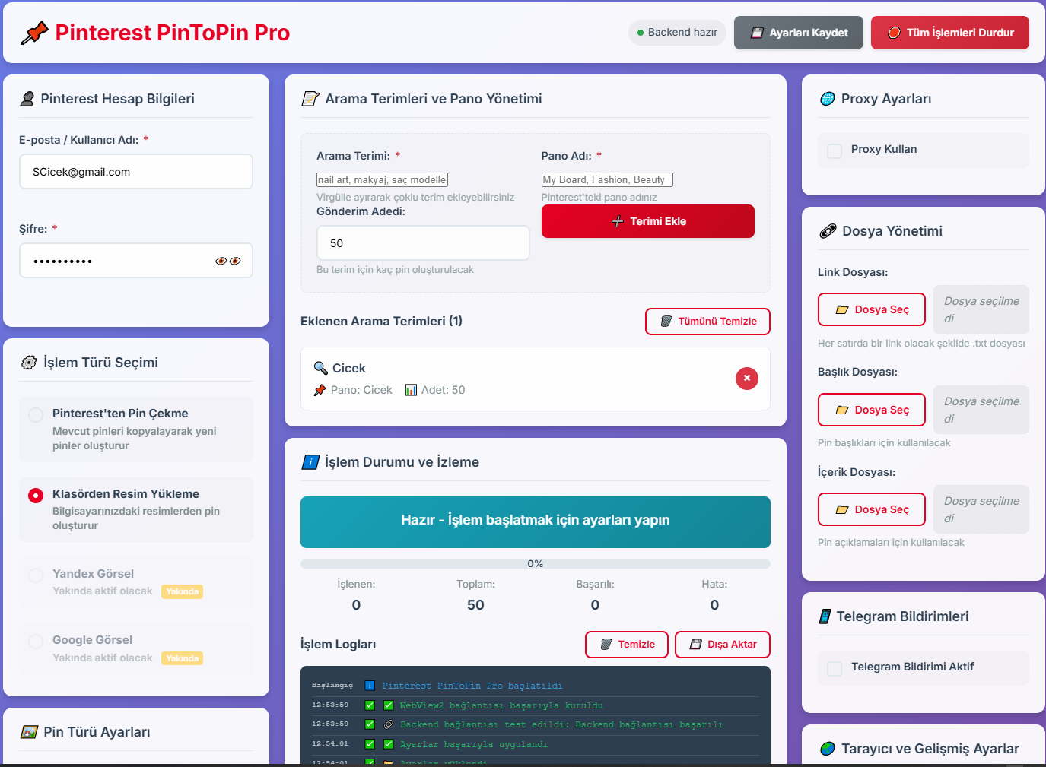This screenshot has height=767, width=1046.
Task: Focus the Şifre password field
Action: [136, 261]
